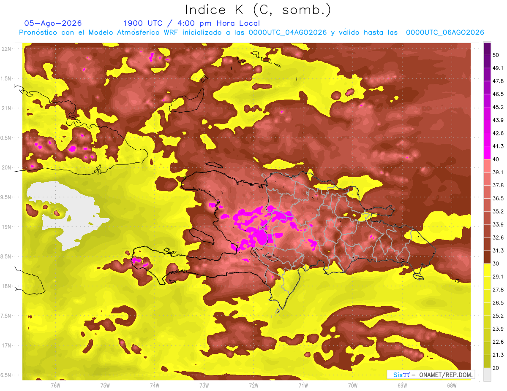Click the legend value "43.9"
The image size is (507, 391).
(498, 120)
